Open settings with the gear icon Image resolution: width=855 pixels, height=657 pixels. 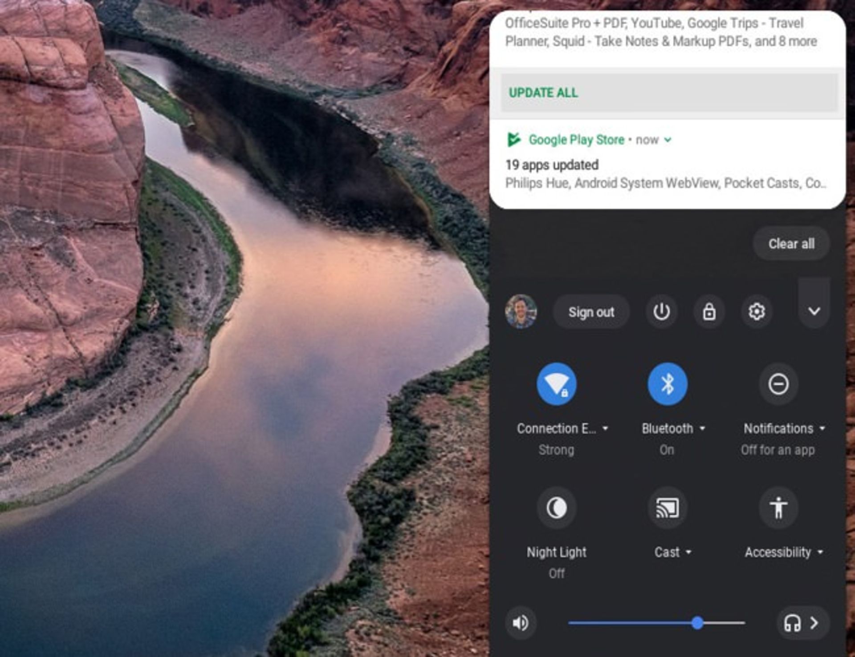(x=757, y=311)
